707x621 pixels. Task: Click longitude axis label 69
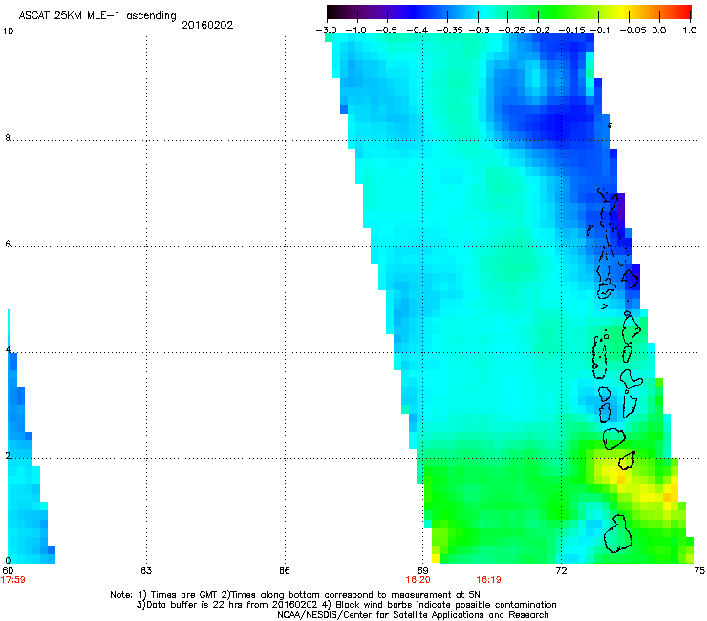tap(422, 570)
